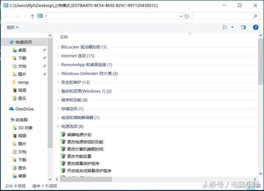
Task: Click the main list scroll up arrow
Action: pos(260,35)
